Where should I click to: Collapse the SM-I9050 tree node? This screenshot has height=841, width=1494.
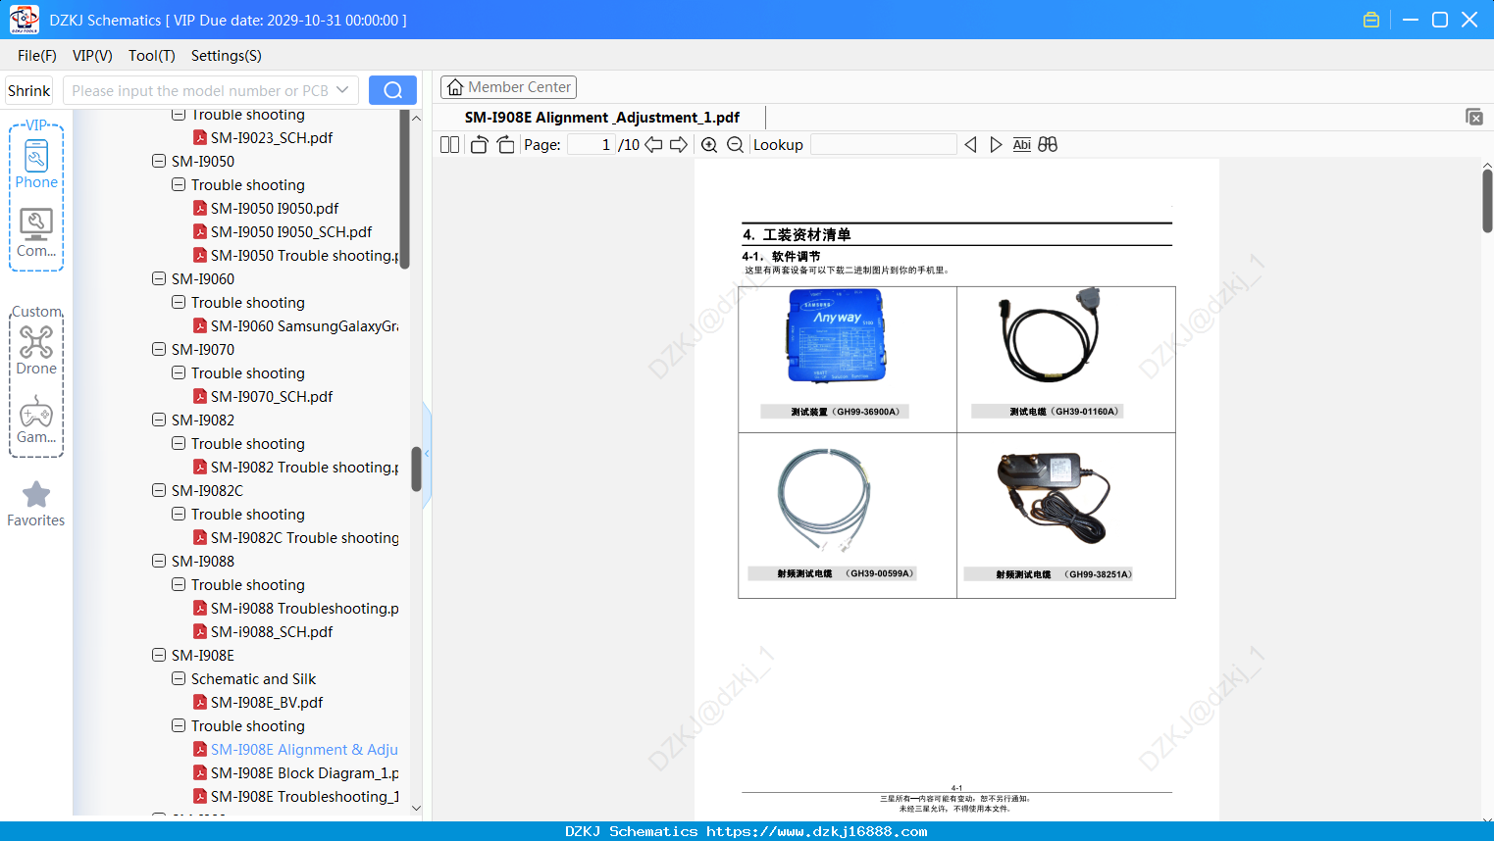[159, 161]
